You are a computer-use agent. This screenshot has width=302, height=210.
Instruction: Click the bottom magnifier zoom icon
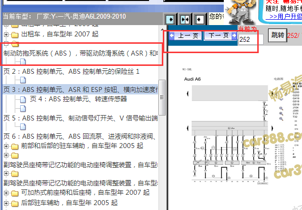[281, 119]
